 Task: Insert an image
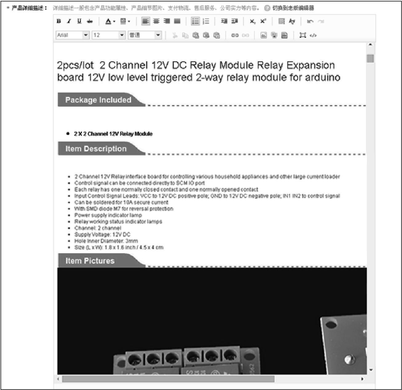263,35
